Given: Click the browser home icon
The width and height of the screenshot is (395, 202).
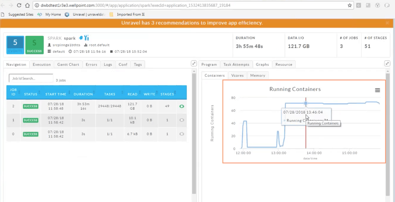Looking at the screenshot, I should pyautogui.click(x=27, y=5).
